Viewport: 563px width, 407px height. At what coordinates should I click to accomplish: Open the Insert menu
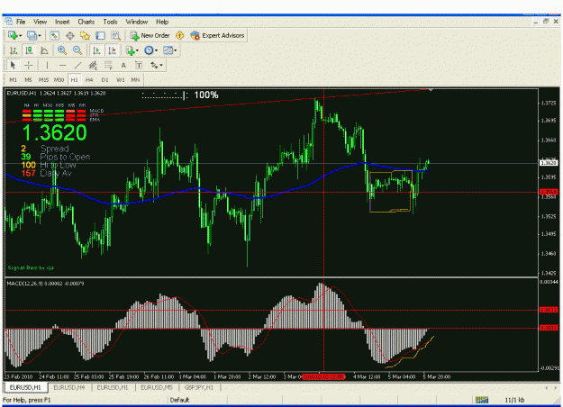click(62, 22)
